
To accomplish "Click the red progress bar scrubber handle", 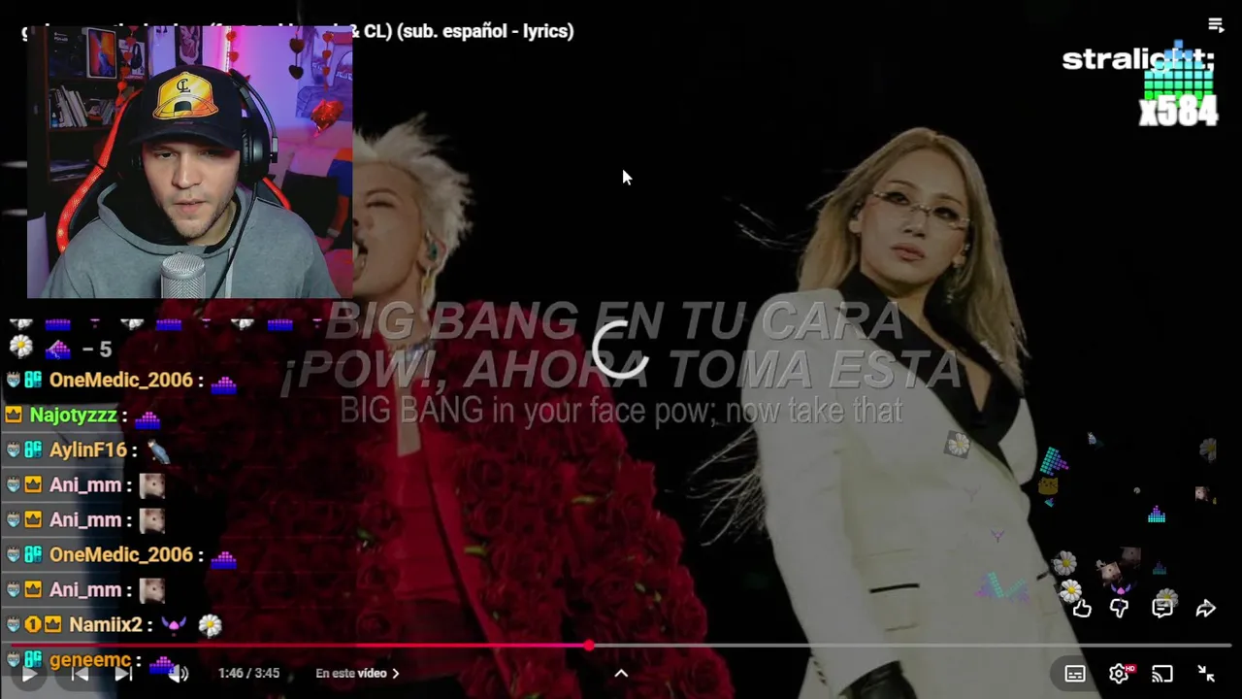I will tap(589, 646).
